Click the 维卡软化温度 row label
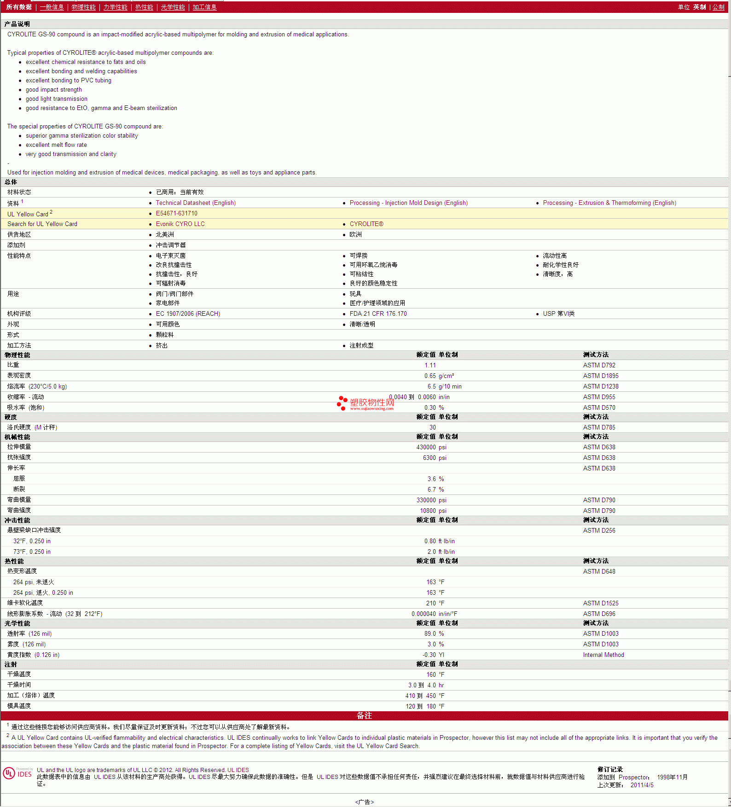This screenshot has height=807, width=731. (25, 603)
